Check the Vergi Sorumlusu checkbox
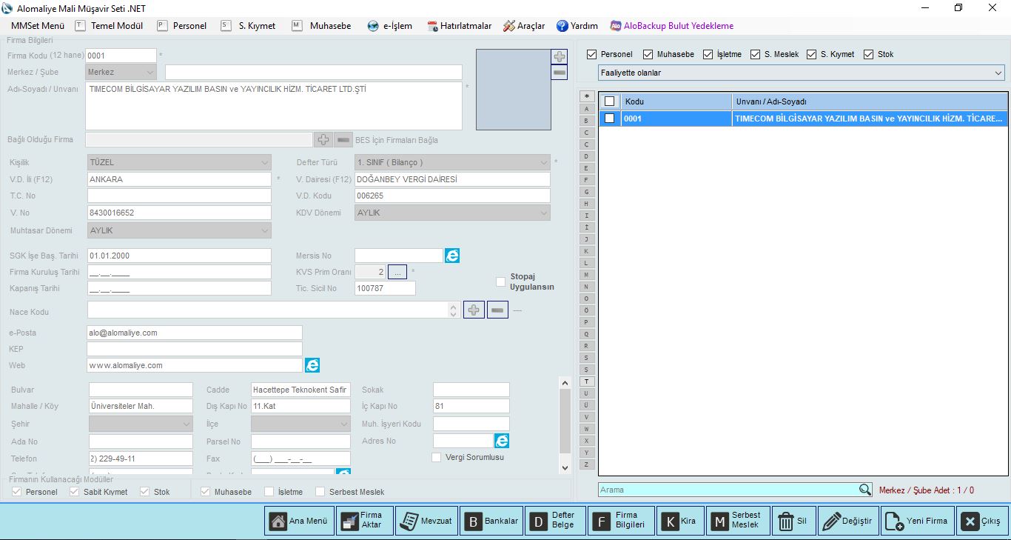This screenshot has height=540, width=1011. click(436, 457)
